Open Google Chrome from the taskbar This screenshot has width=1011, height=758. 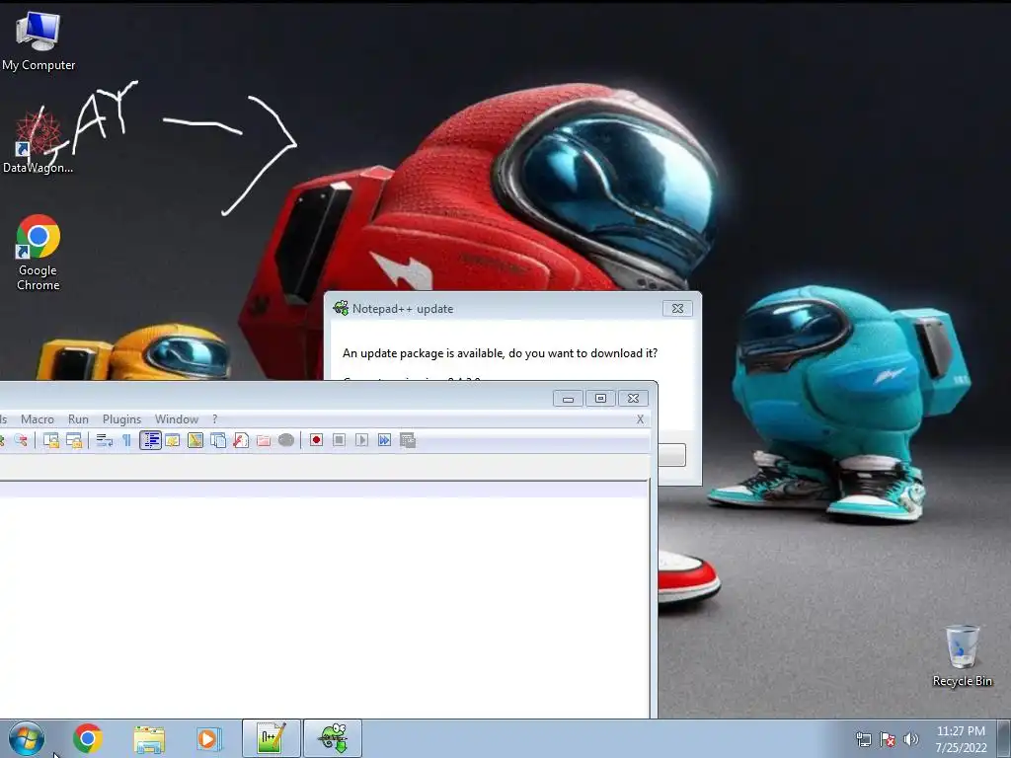coord(88,738)
